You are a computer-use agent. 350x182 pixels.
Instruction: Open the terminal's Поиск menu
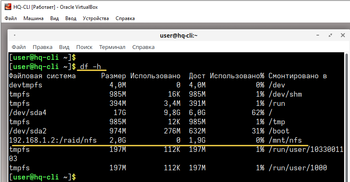[x=85, y=47]
